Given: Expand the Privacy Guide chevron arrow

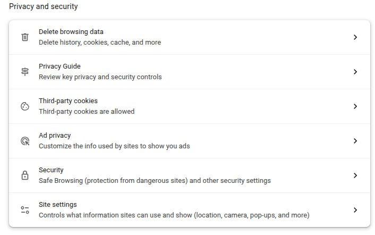Looking at the screenshot, I should [355, 72].
